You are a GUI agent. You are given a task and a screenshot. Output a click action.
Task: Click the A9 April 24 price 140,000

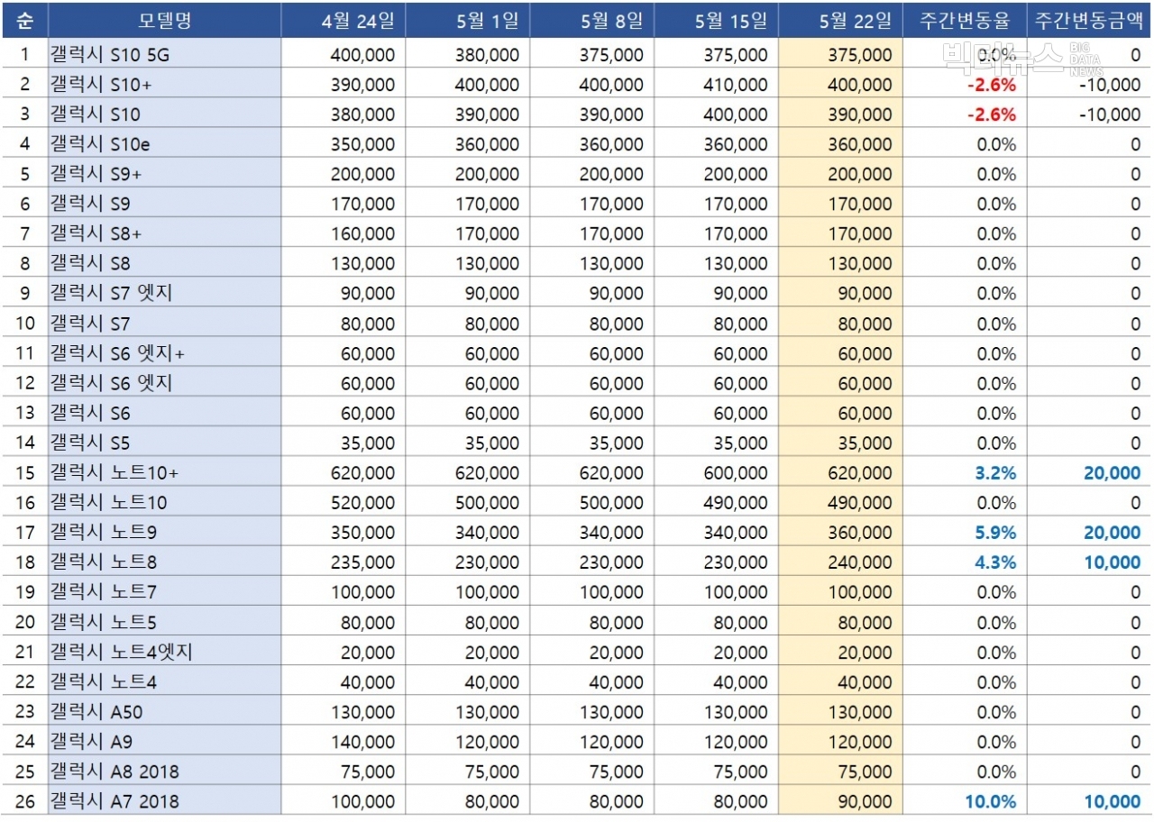click(x=362, y=742)
